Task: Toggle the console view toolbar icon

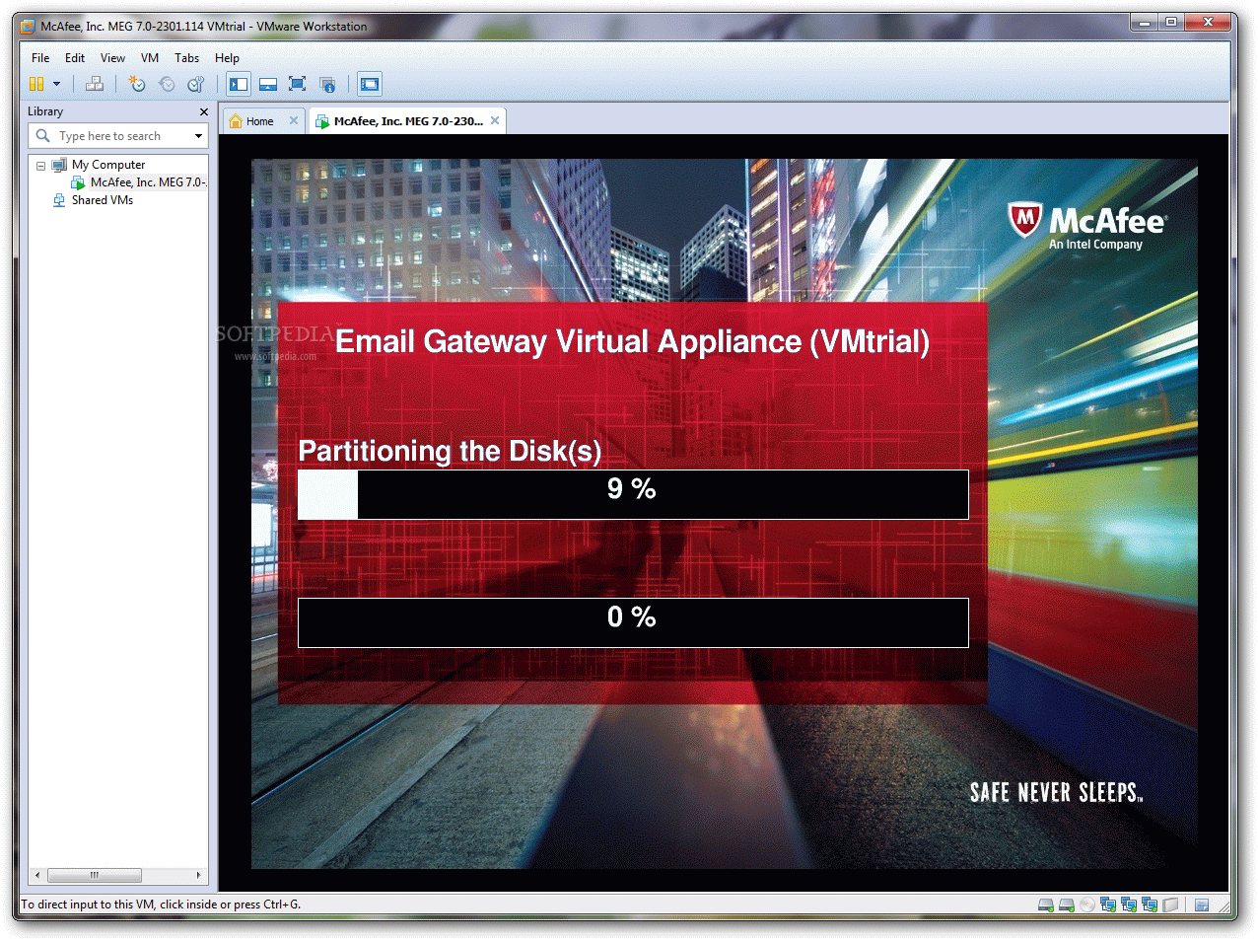Action: point(370,84)
